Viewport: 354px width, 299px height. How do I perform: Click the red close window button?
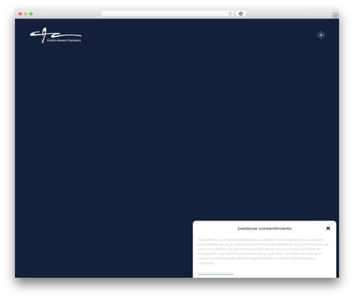pos(21,13)
